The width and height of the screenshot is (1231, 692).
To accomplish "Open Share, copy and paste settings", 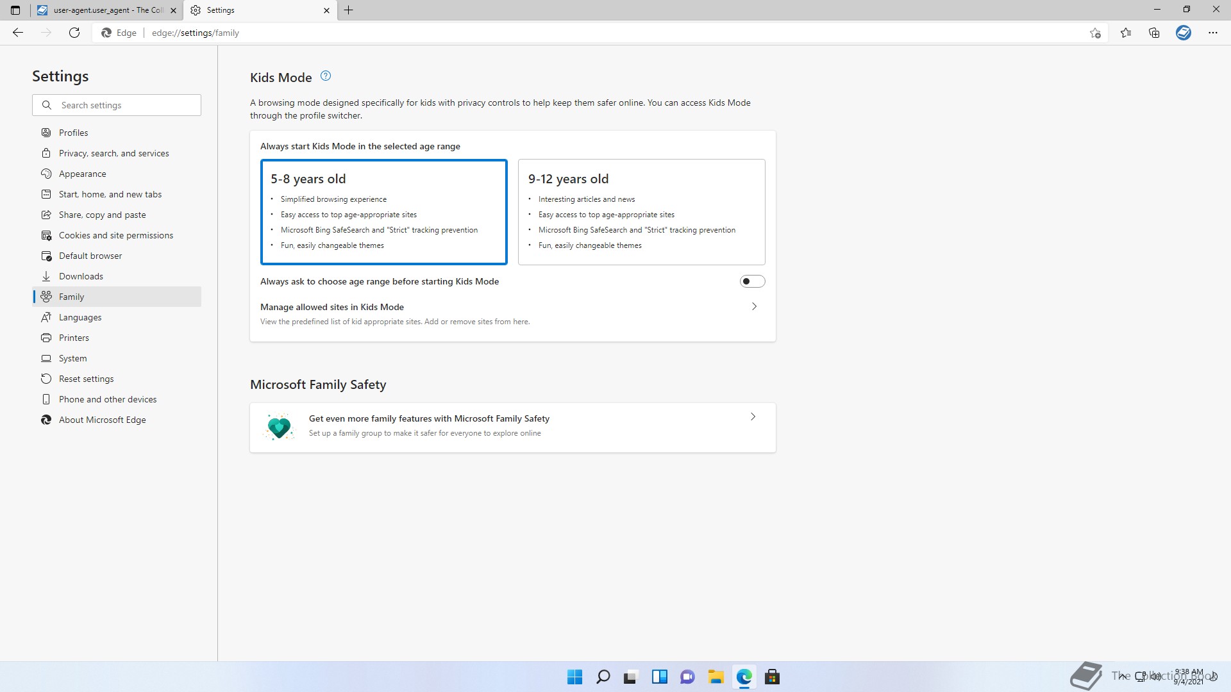I will (x=117, y=215).
